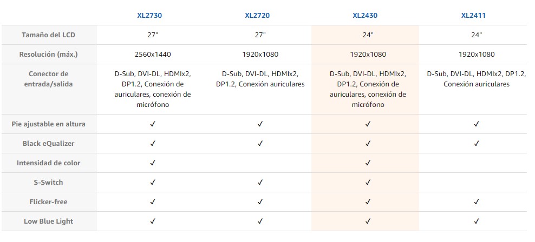Click the Black eQualizer row label

[x=49, y=143]
